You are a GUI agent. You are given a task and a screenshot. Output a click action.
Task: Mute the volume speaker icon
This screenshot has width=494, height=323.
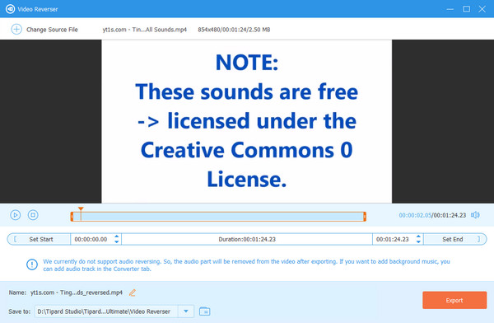click(475, 215)
